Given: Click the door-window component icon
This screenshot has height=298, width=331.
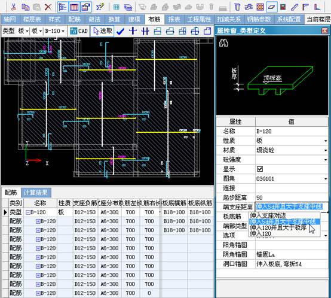Looking at the screenshot, I should click(283, 7).
